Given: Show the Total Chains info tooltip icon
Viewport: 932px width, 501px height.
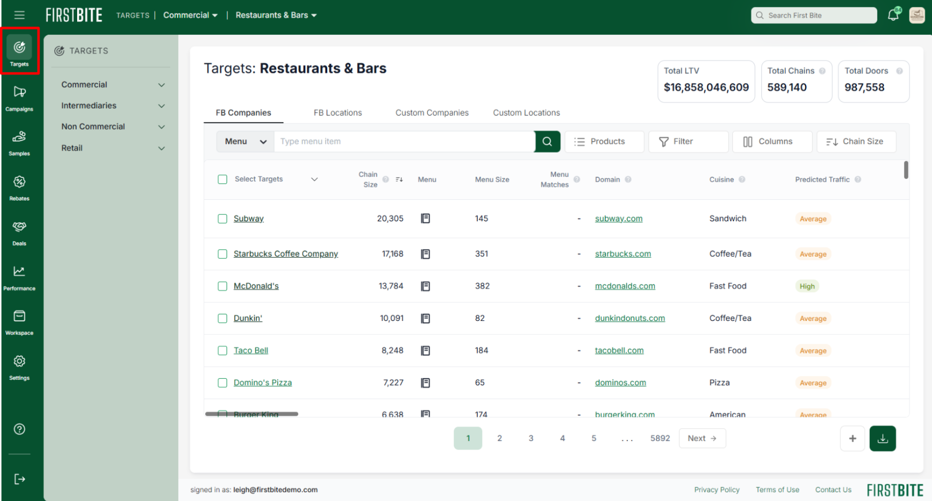Looking at the screenshot, I should (822, 71).
